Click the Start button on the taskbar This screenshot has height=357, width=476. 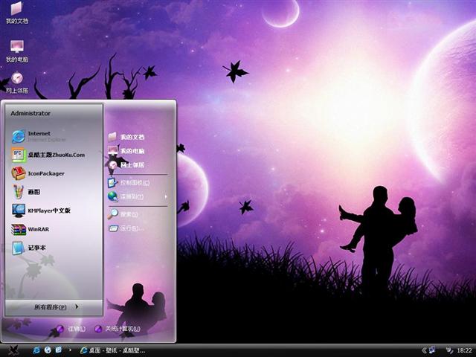[13, 350]
